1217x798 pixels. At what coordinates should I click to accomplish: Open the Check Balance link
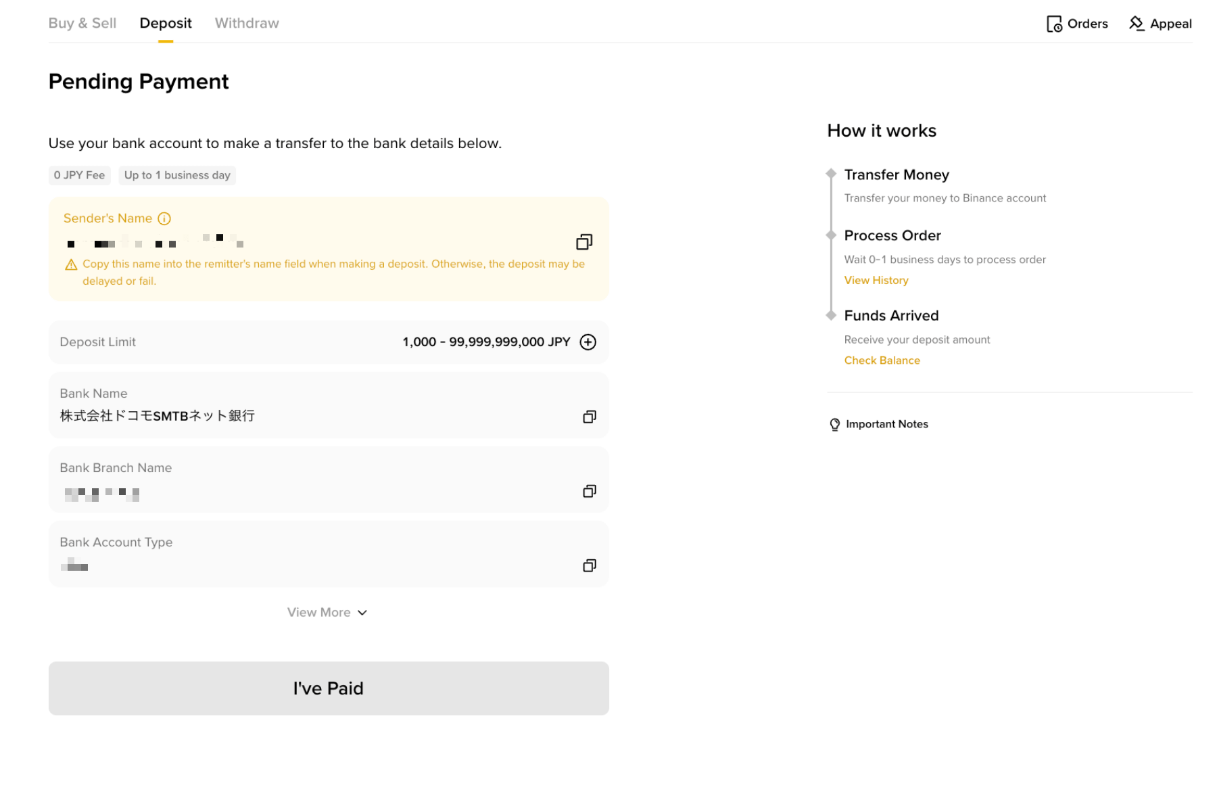pos(882,360)
